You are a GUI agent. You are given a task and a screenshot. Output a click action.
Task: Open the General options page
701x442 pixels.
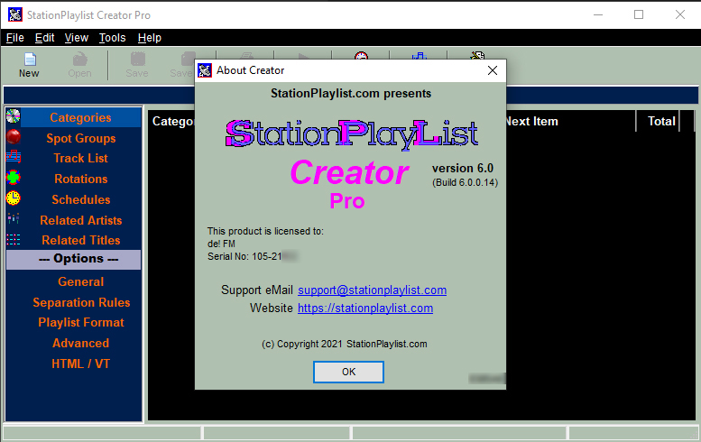(81, 282)
